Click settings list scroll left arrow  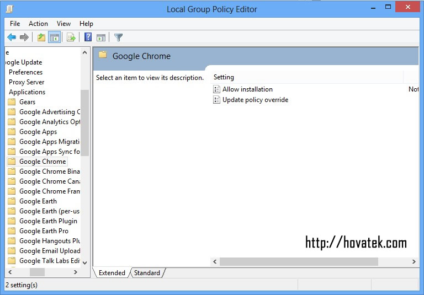tap(215, 261)
